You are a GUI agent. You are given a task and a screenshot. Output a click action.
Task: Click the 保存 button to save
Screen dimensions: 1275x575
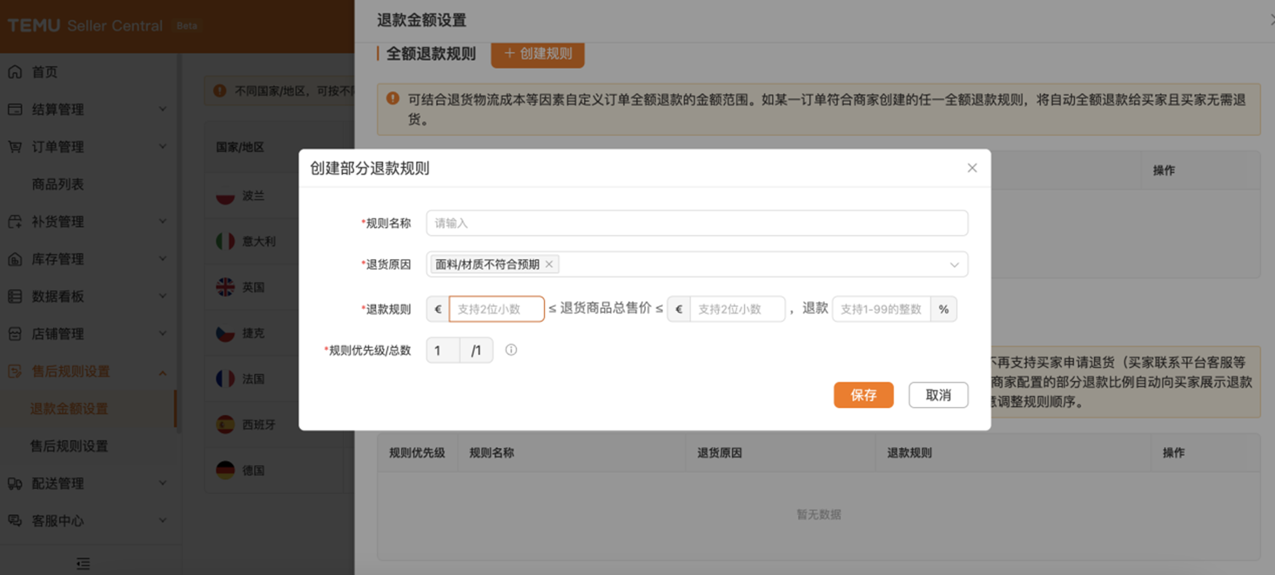(x=863, y=395)
